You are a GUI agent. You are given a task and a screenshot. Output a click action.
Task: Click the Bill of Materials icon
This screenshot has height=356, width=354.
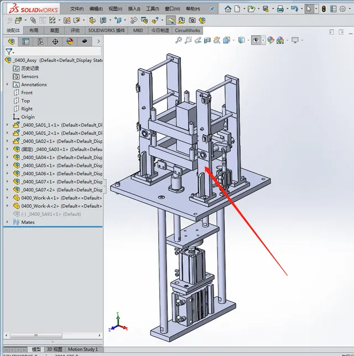coord(144,20)
